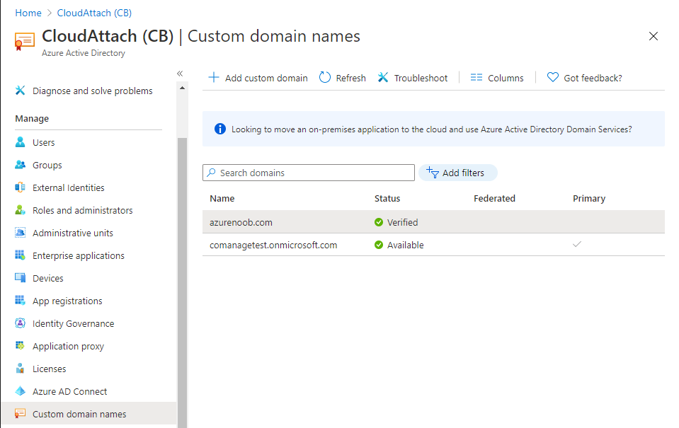
Task: Click the Roles and administrators icon
Action: coord(20,210)
